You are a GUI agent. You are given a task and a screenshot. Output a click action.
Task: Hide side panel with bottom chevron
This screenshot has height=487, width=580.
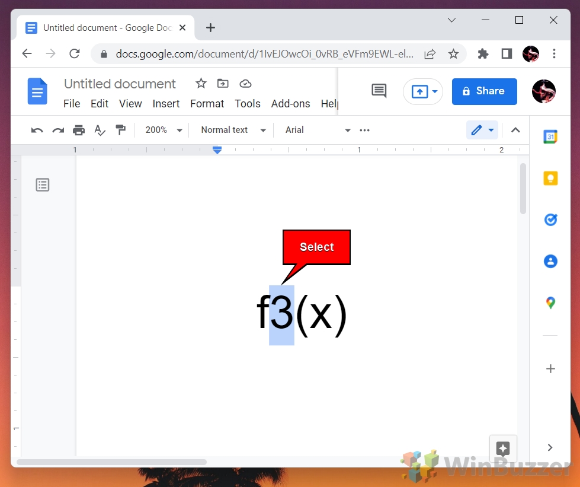click(550, 447)
